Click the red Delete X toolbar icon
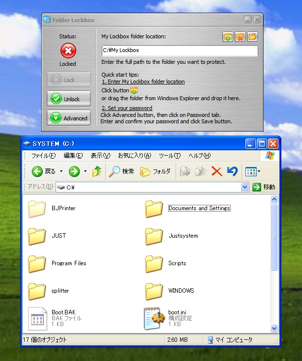The width and height of the screenshot is (302, 361). (217, 171)
